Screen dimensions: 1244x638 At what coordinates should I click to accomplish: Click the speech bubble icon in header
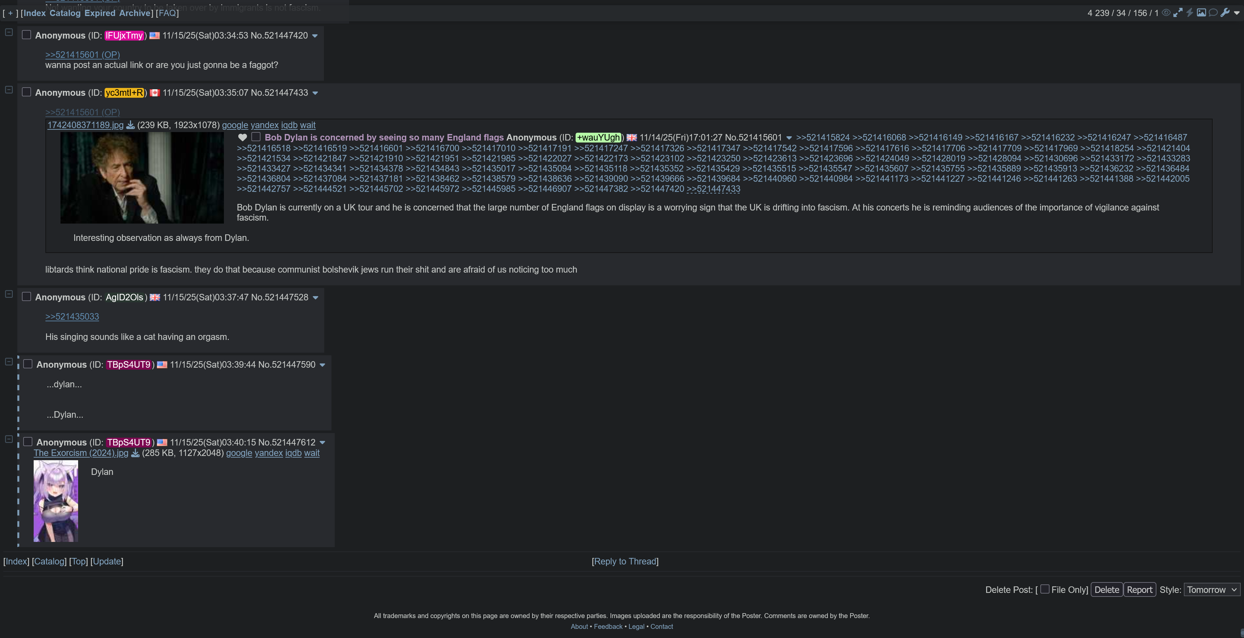coord(1213,12)
